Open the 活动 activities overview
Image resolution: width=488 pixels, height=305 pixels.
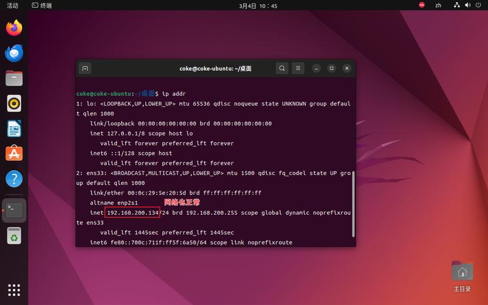pos(12,5)
